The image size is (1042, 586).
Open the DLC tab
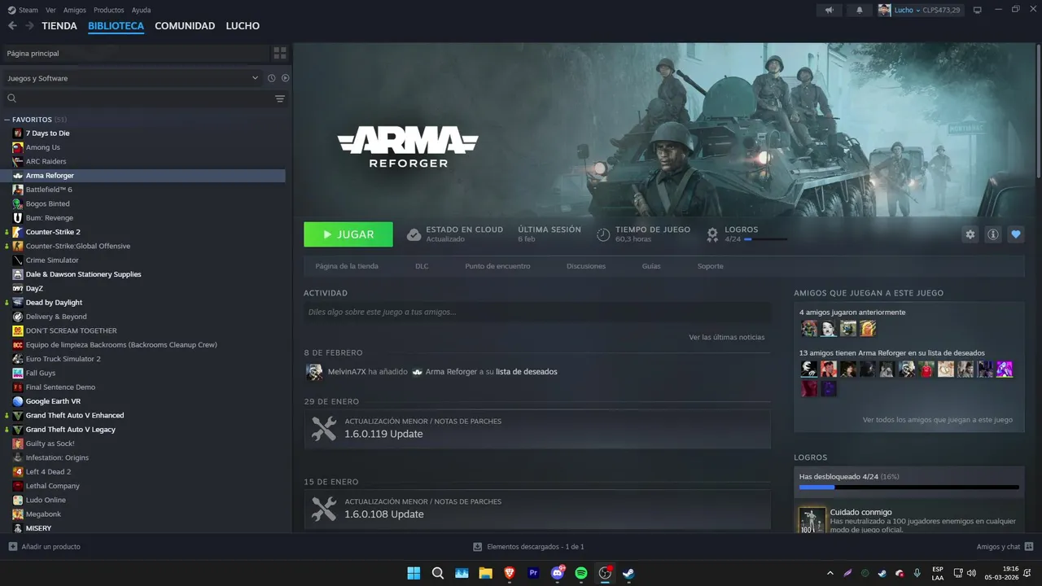[422, 266]
